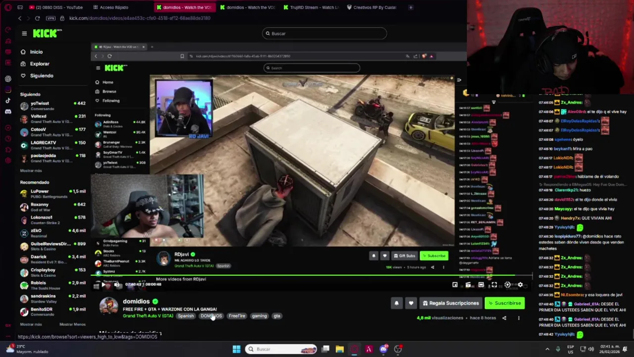Click the 'Regala Suscripciones' button

451,303
